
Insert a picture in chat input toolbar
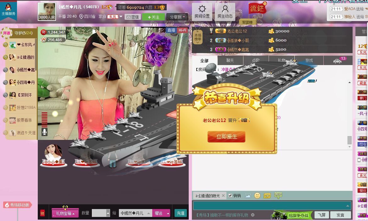pyautogui.click(x=248, y=196)
